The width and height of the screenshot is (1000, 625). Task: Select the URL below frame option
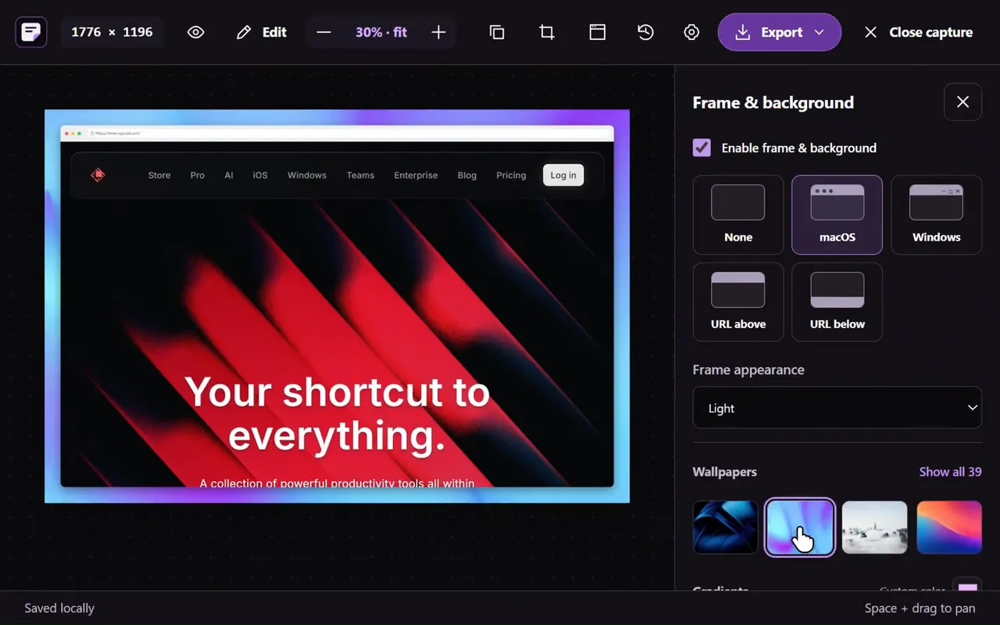[x=837, y=302]
